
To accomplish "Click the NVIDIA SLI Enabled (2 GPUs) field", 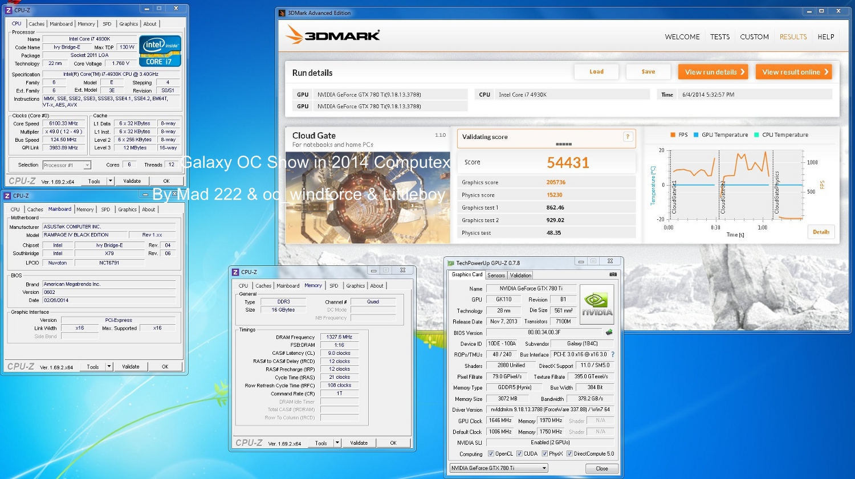I will (550, 443).
